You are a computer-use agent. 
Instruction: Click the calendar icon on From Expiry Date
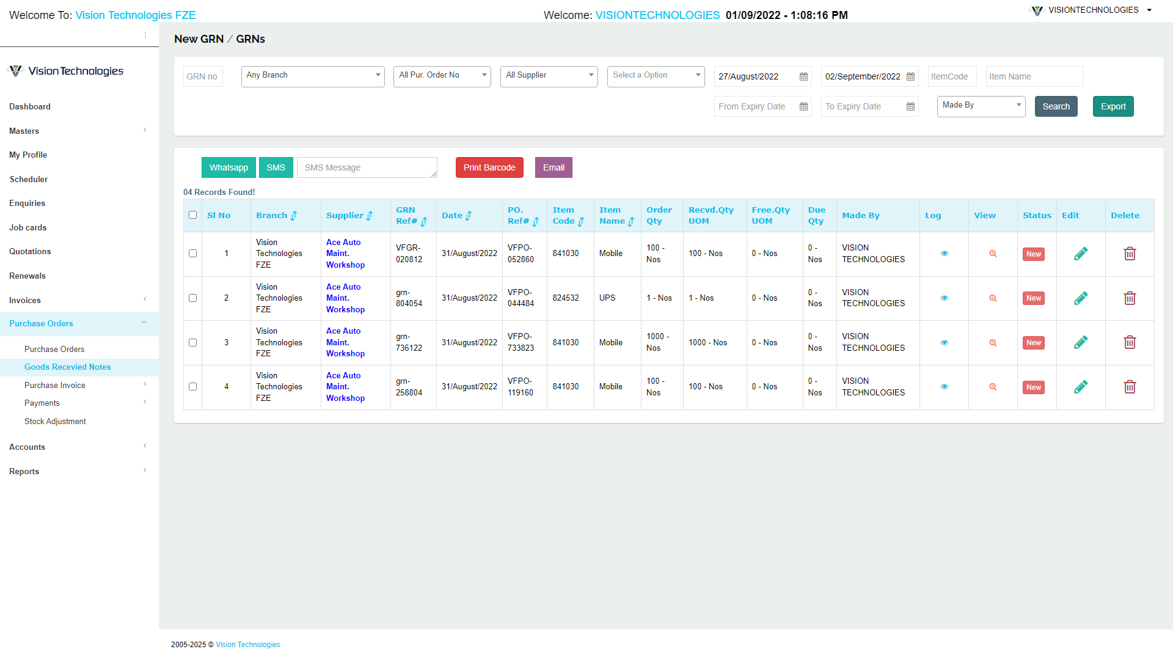tap(803, 106)
